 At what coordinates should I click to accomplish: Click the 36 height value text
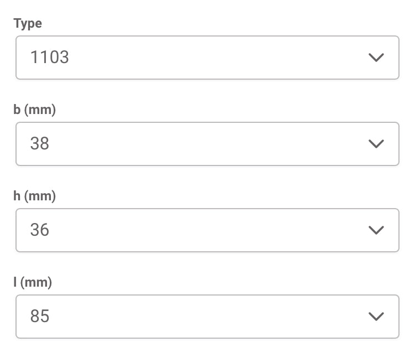[x=40, y=230]
